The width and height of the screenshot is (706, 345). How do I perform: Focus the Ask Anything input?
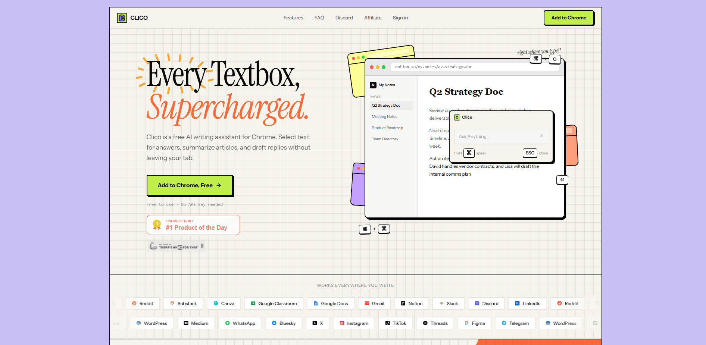[x=501, y=137]
